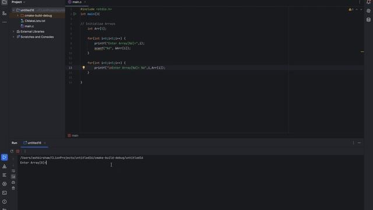Open more run actions vertical dots
The image size is (373, 210).
[x=24, y=151]
